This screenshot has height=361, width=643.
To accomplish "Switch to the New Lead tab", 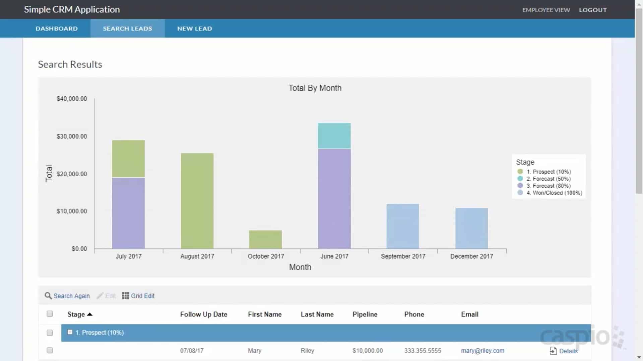I will [x=194, y=28].
